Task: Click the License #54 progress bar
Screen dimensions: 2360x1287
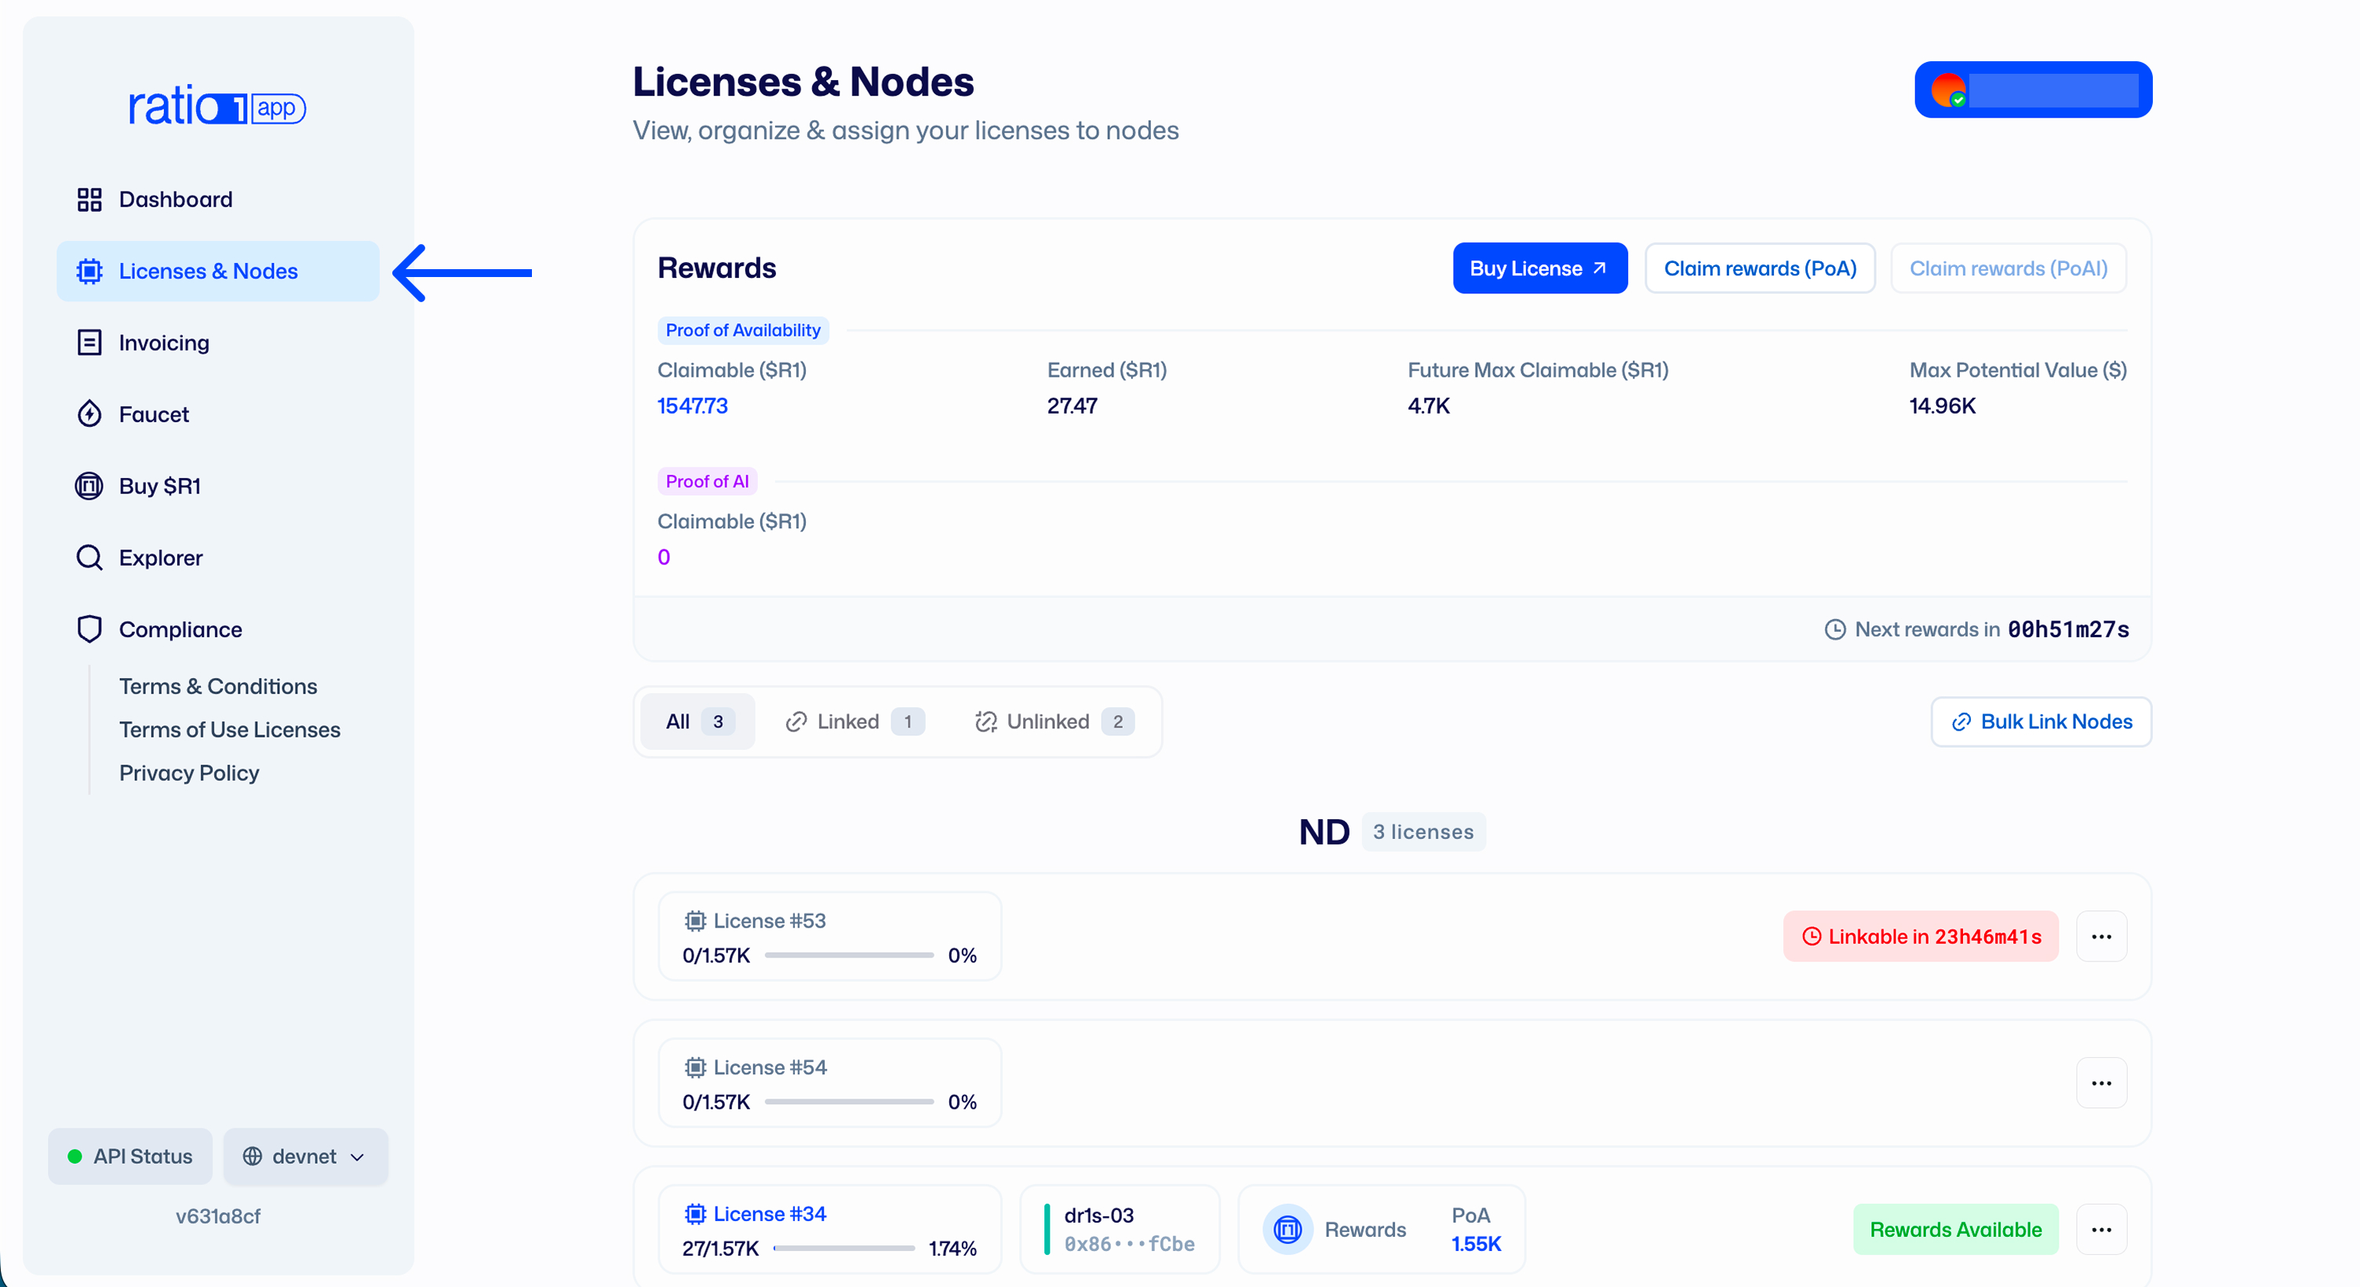Action: (x=849, y=1102)
